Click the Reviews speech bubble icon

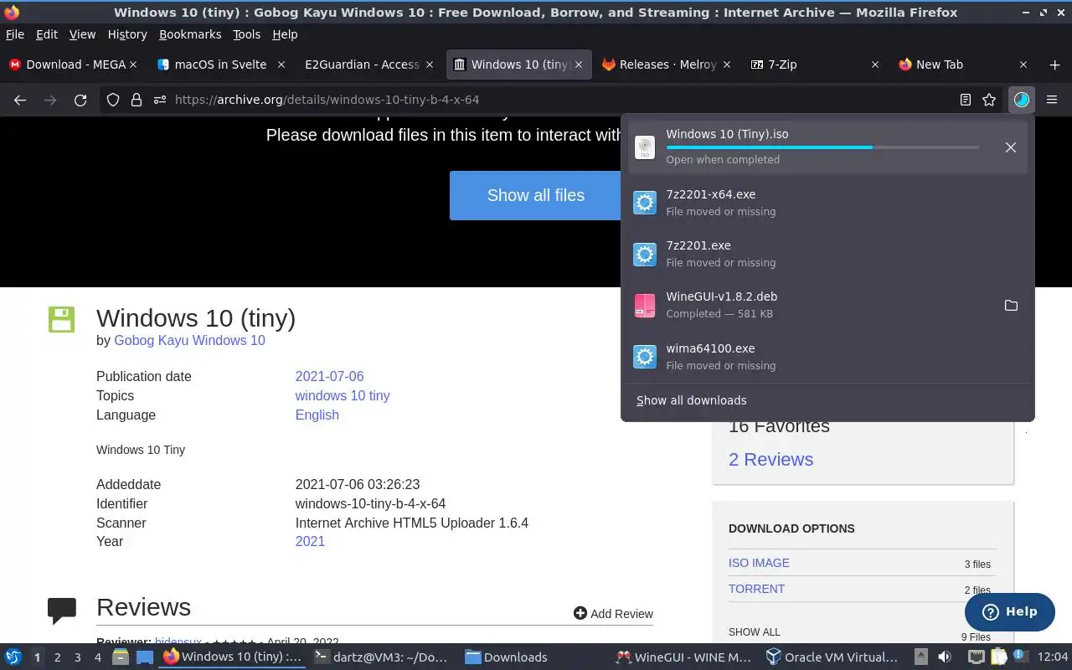point(62,611)
